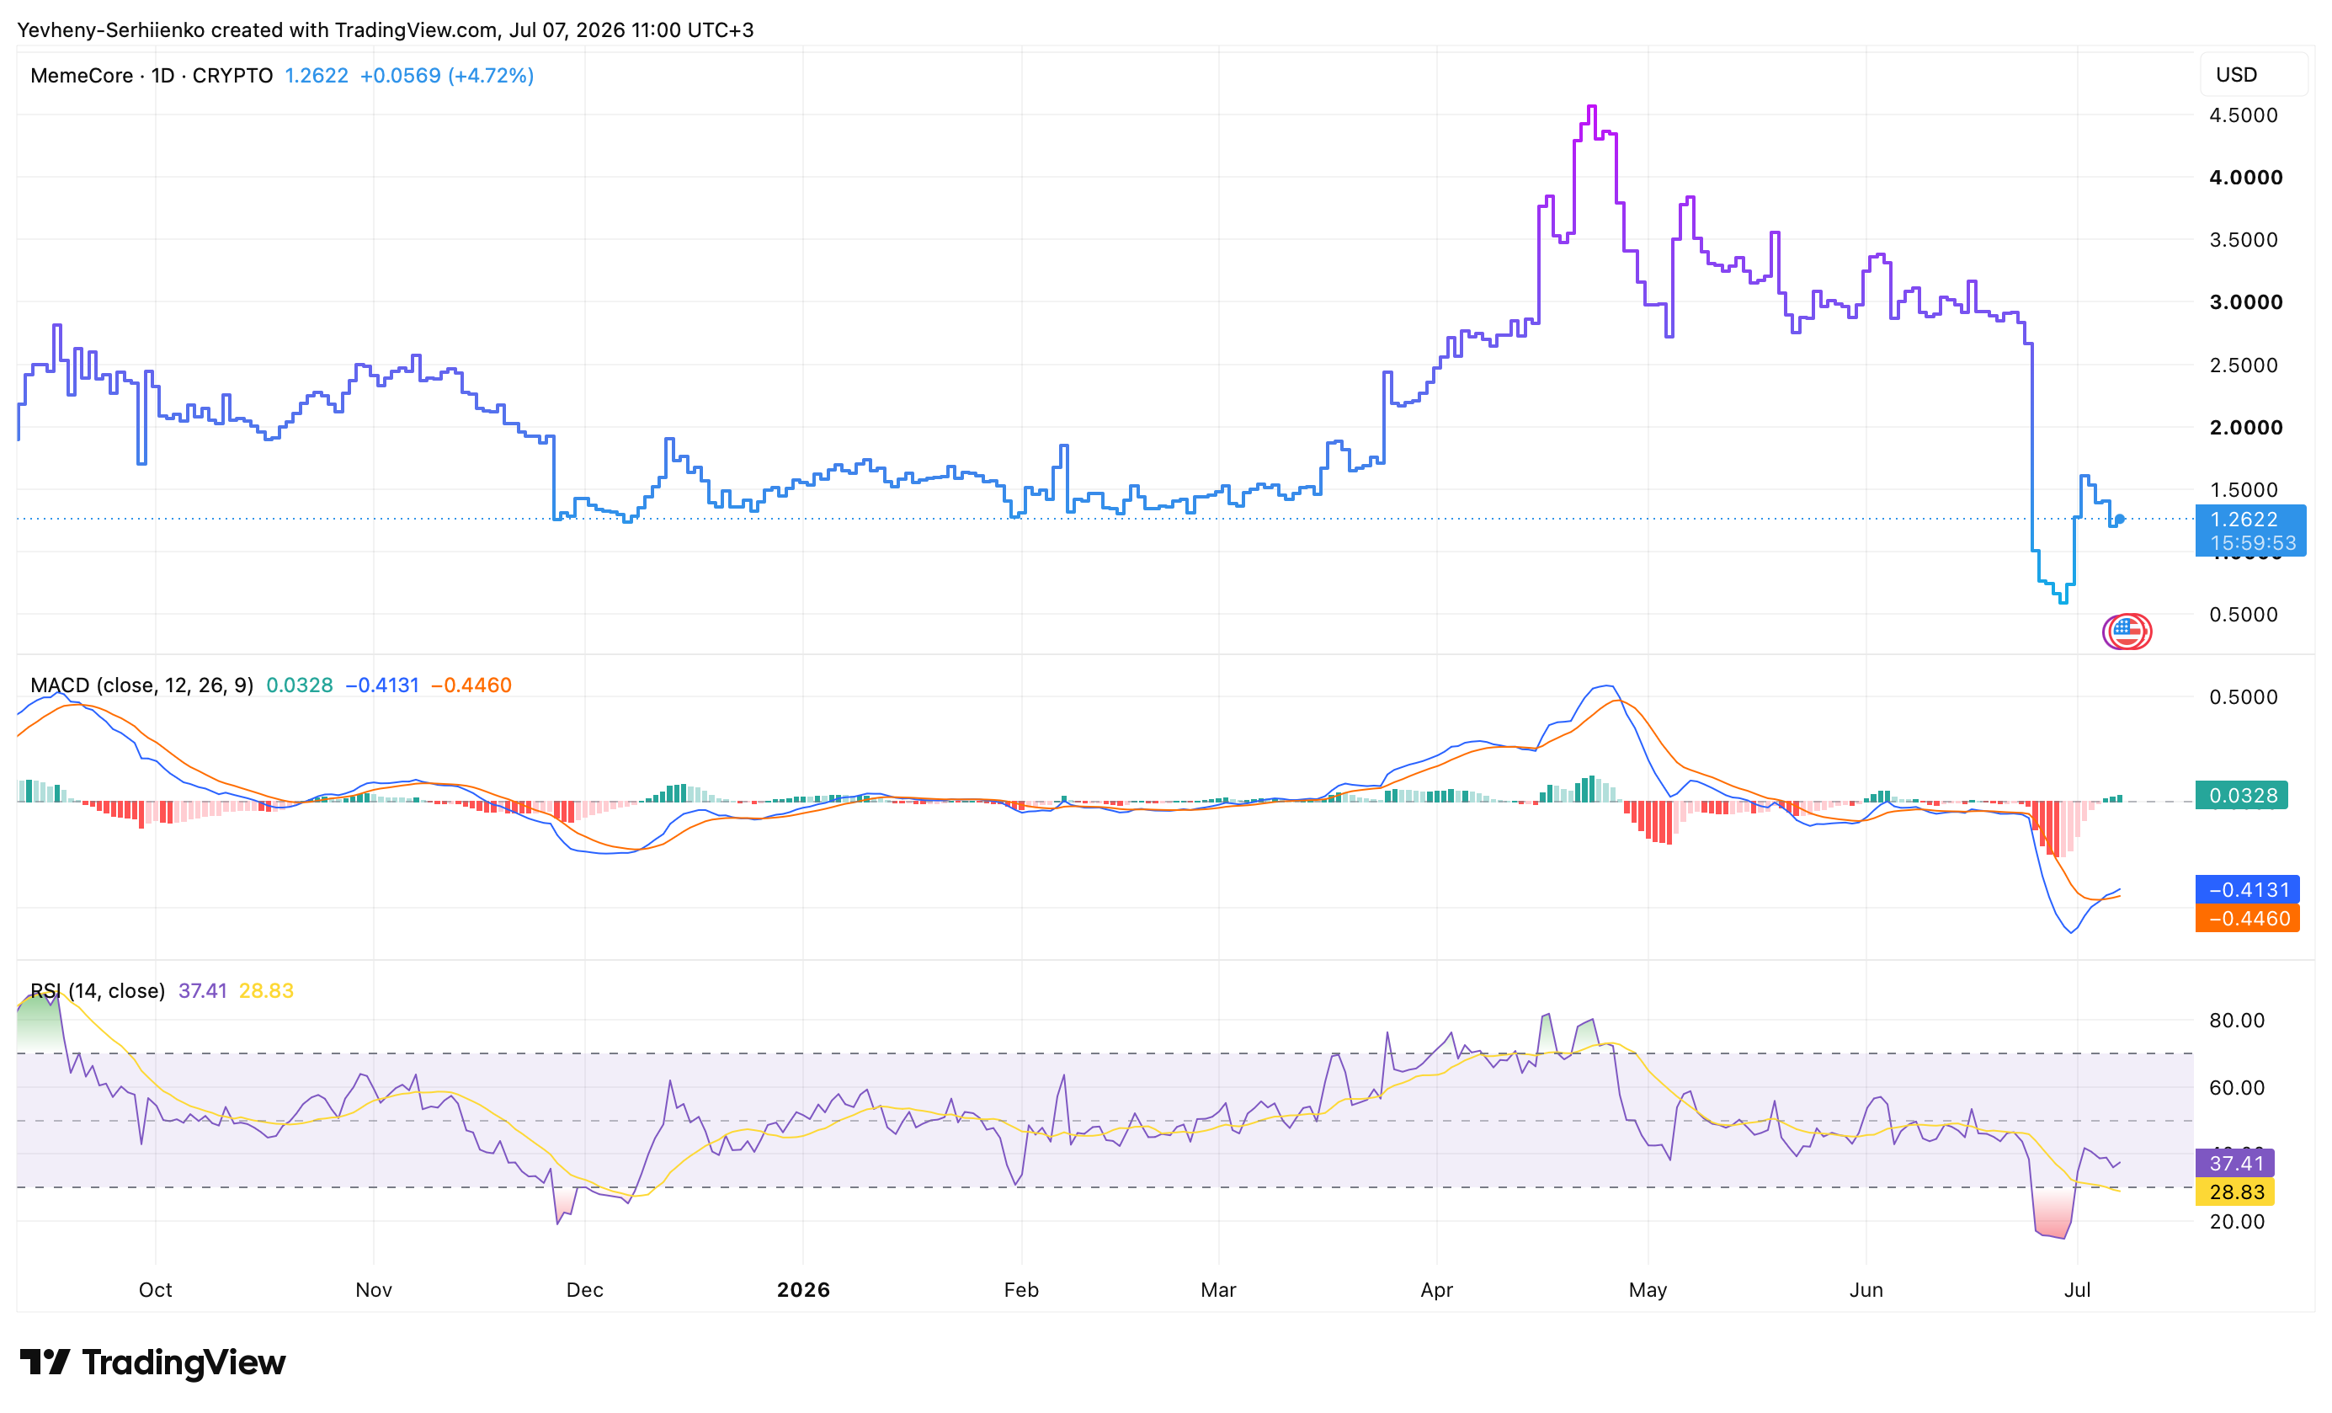Click the Nov label on time axis
Image resolution: width=2332 pixels, height=1413 pixels.
(x=374, y=1290)
